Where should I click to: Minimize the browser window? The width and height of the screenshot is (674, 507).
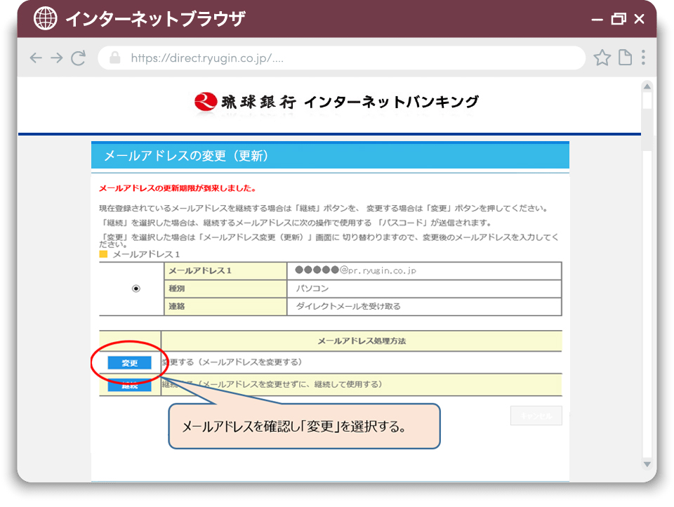(x=597, y=19)
